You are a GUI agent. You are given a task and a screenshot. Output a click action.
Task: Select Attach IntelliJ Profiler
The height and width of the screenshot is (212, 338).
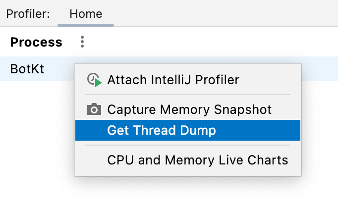pos(173,80)
